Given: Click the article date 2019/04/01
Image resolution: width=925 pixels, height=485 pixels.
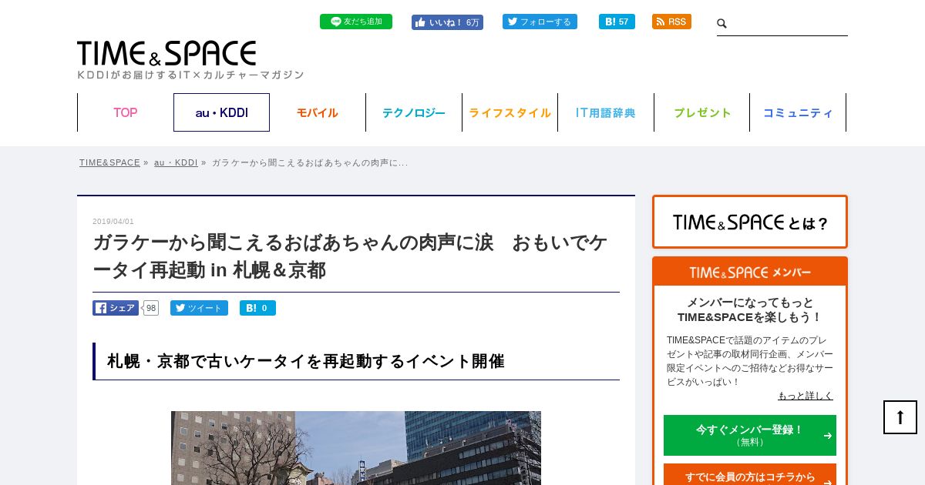Looking at the screenshot, I should click(x=113, y=222).
